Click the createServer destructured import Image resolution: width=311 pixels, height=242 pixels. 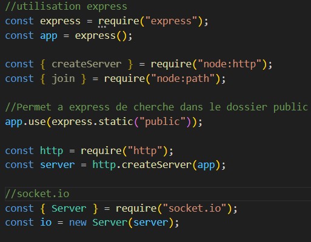click(87, 64)
